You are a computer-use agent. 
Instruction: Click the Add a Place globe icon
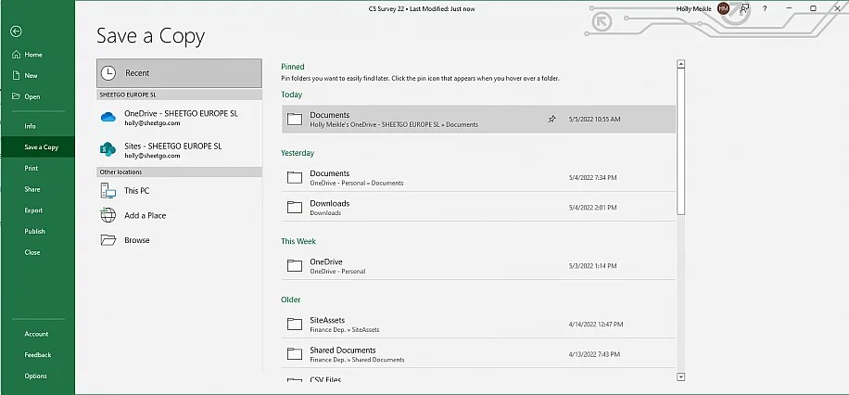[x=108, y=215]
